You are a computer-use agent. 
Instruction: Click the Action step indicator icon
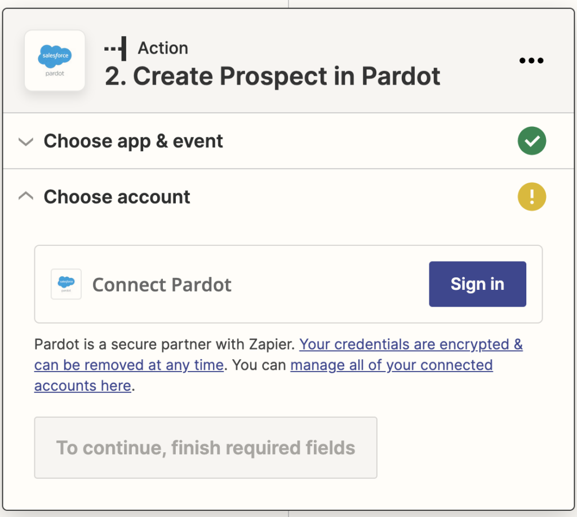115,48
